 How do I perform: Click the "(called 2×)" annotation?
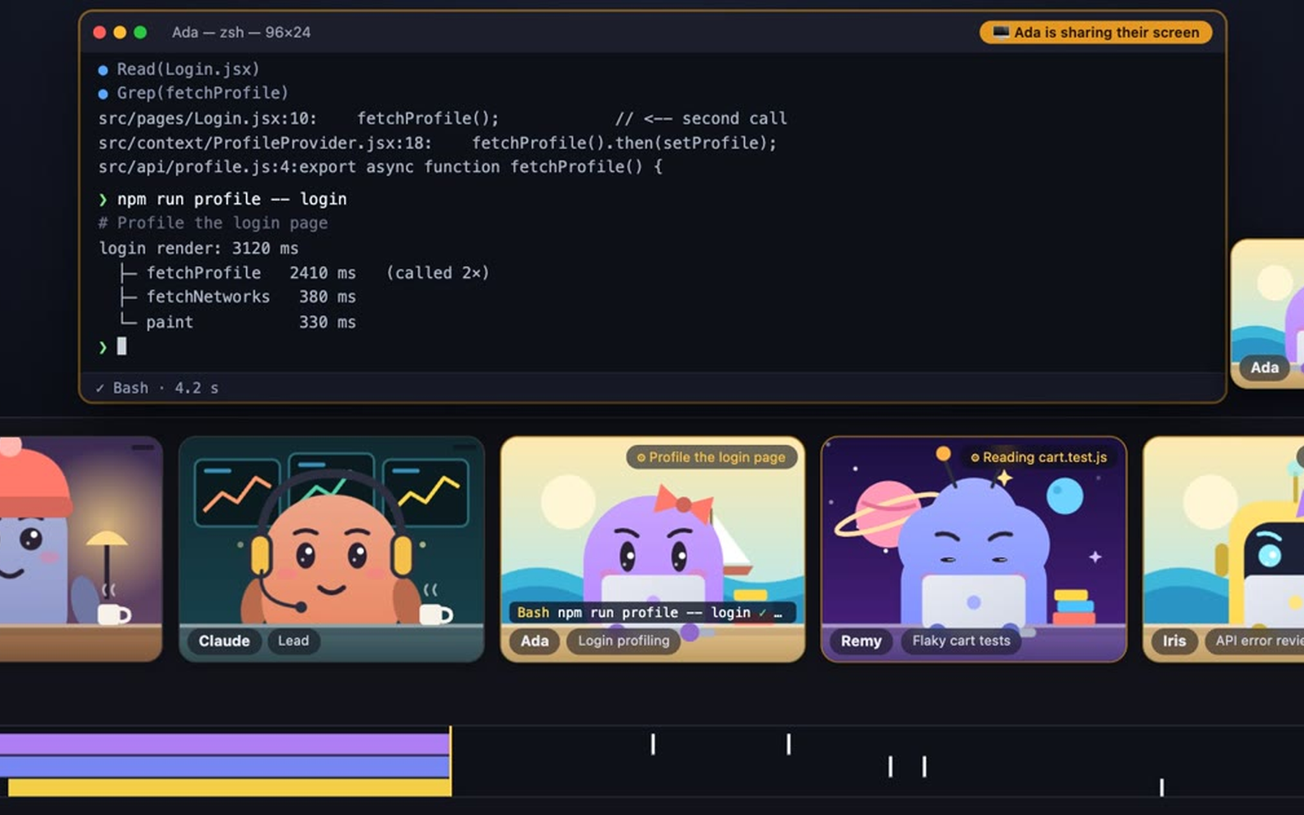[x=438, y=273]
